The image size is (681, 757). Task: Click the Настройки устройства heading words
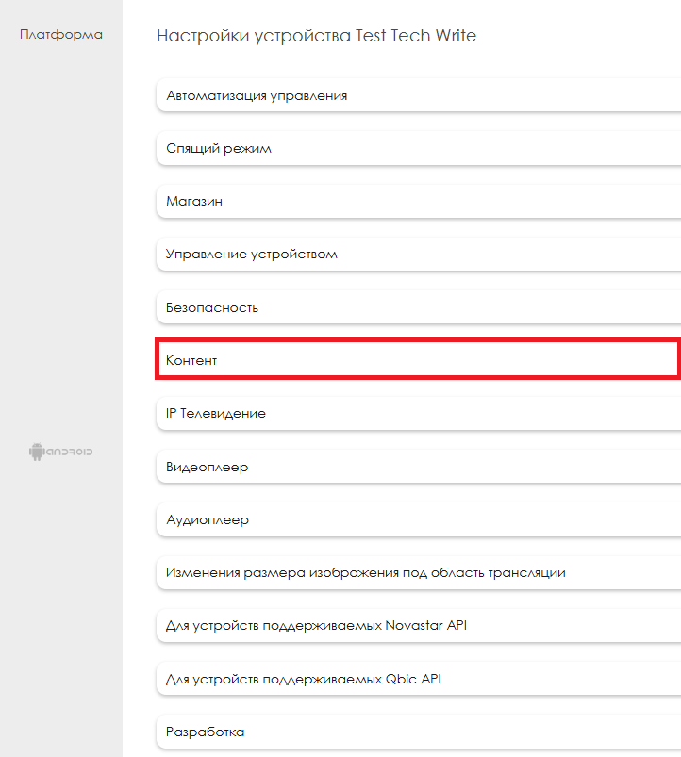click(254, 36)
